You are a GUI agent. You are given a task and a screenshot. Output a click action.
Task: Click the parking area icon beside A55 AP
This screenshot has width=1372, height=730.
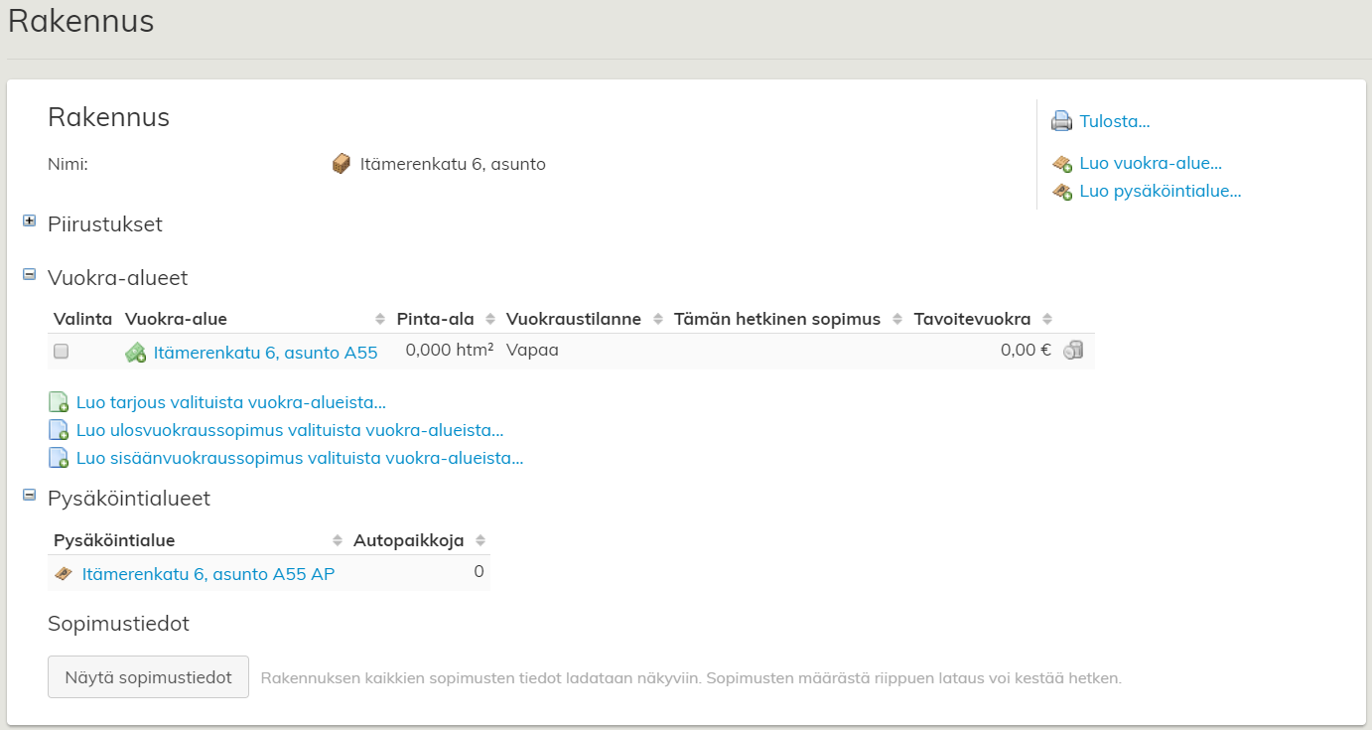click(64, 574)
